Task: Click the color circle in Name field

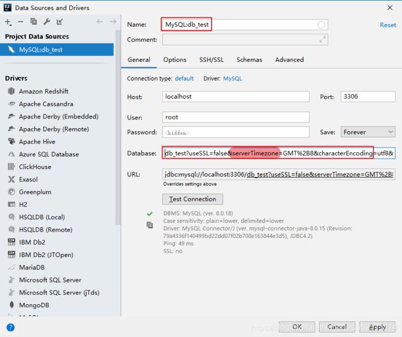Action: coord(321,25)
